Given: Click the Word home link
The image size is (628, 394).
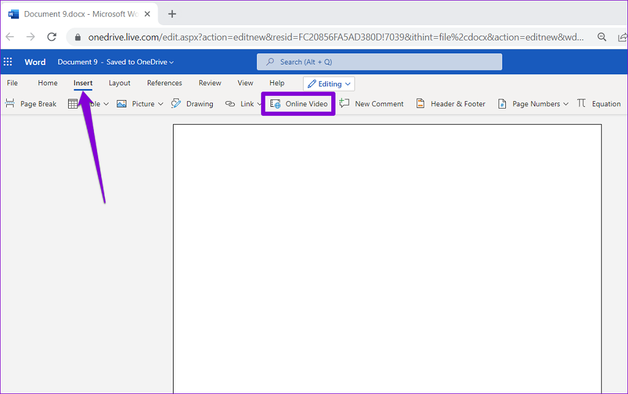Looking at the screenshot, I should [35, 62].
